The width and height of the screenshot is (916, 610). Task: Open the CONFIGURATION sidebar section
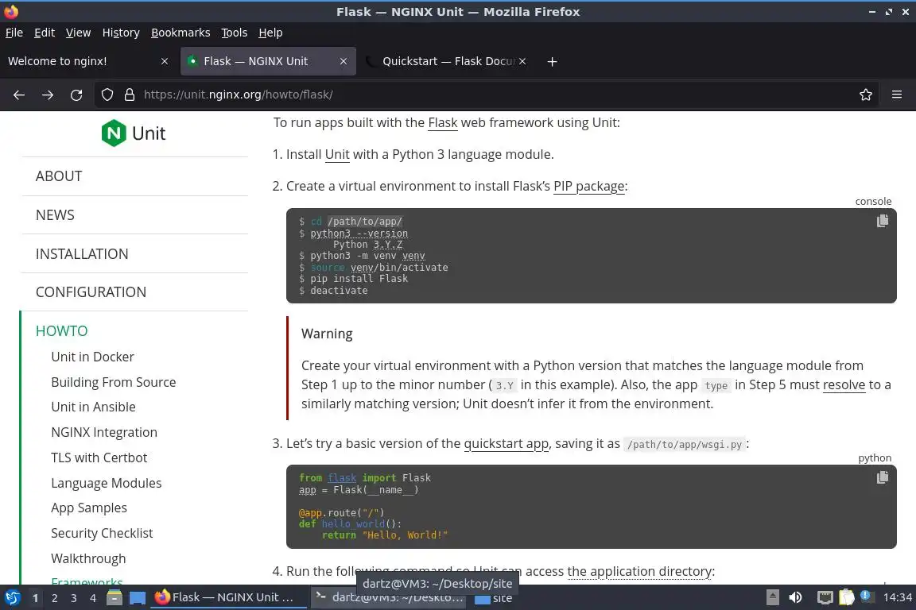tap(91, 291)
